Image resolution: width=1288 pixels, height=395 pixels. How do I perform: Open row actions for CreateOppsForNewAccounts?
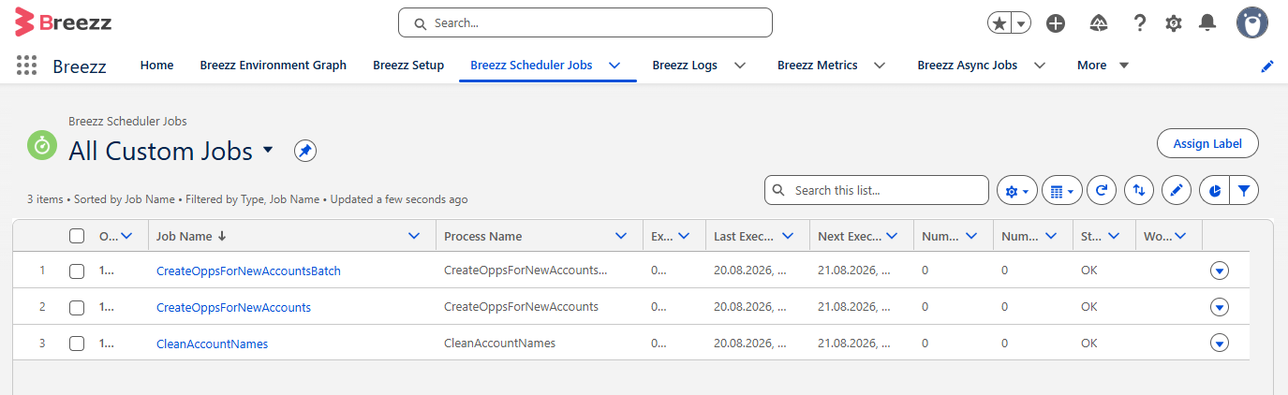(x=1219, y=307)
